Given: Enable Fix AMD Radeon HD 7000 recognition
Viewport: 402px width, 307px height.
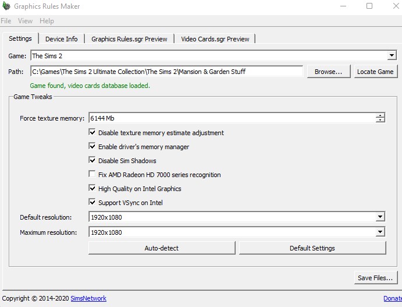Looking at the screenshot, I should tap(92, 174).
